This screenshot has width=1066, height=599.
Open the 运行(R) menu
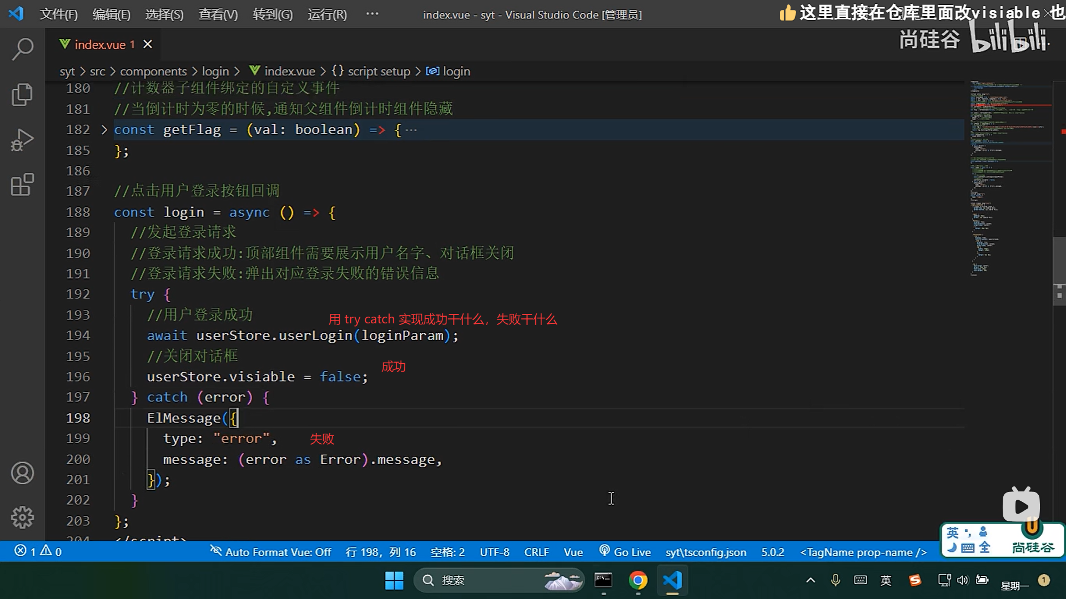pos(327,14)
